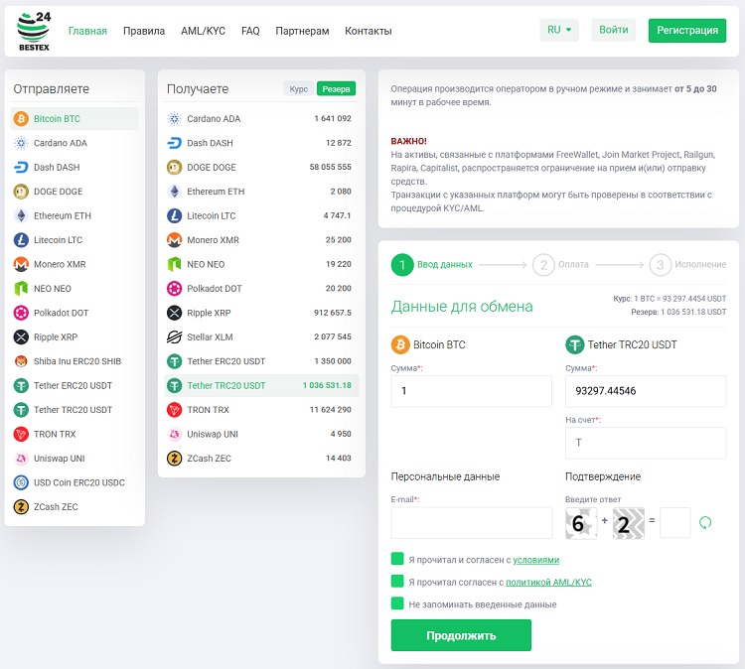Choose Stellar XLM icon in receive list
745x669 pixels.
click(x=175, y=337)
